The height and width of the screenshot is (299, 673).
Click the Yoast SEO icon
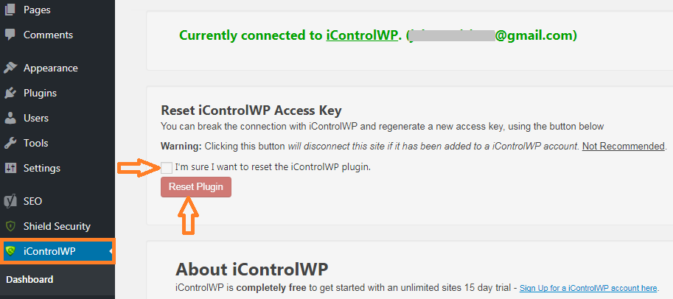pyautogui.click(x=10, y=201)
